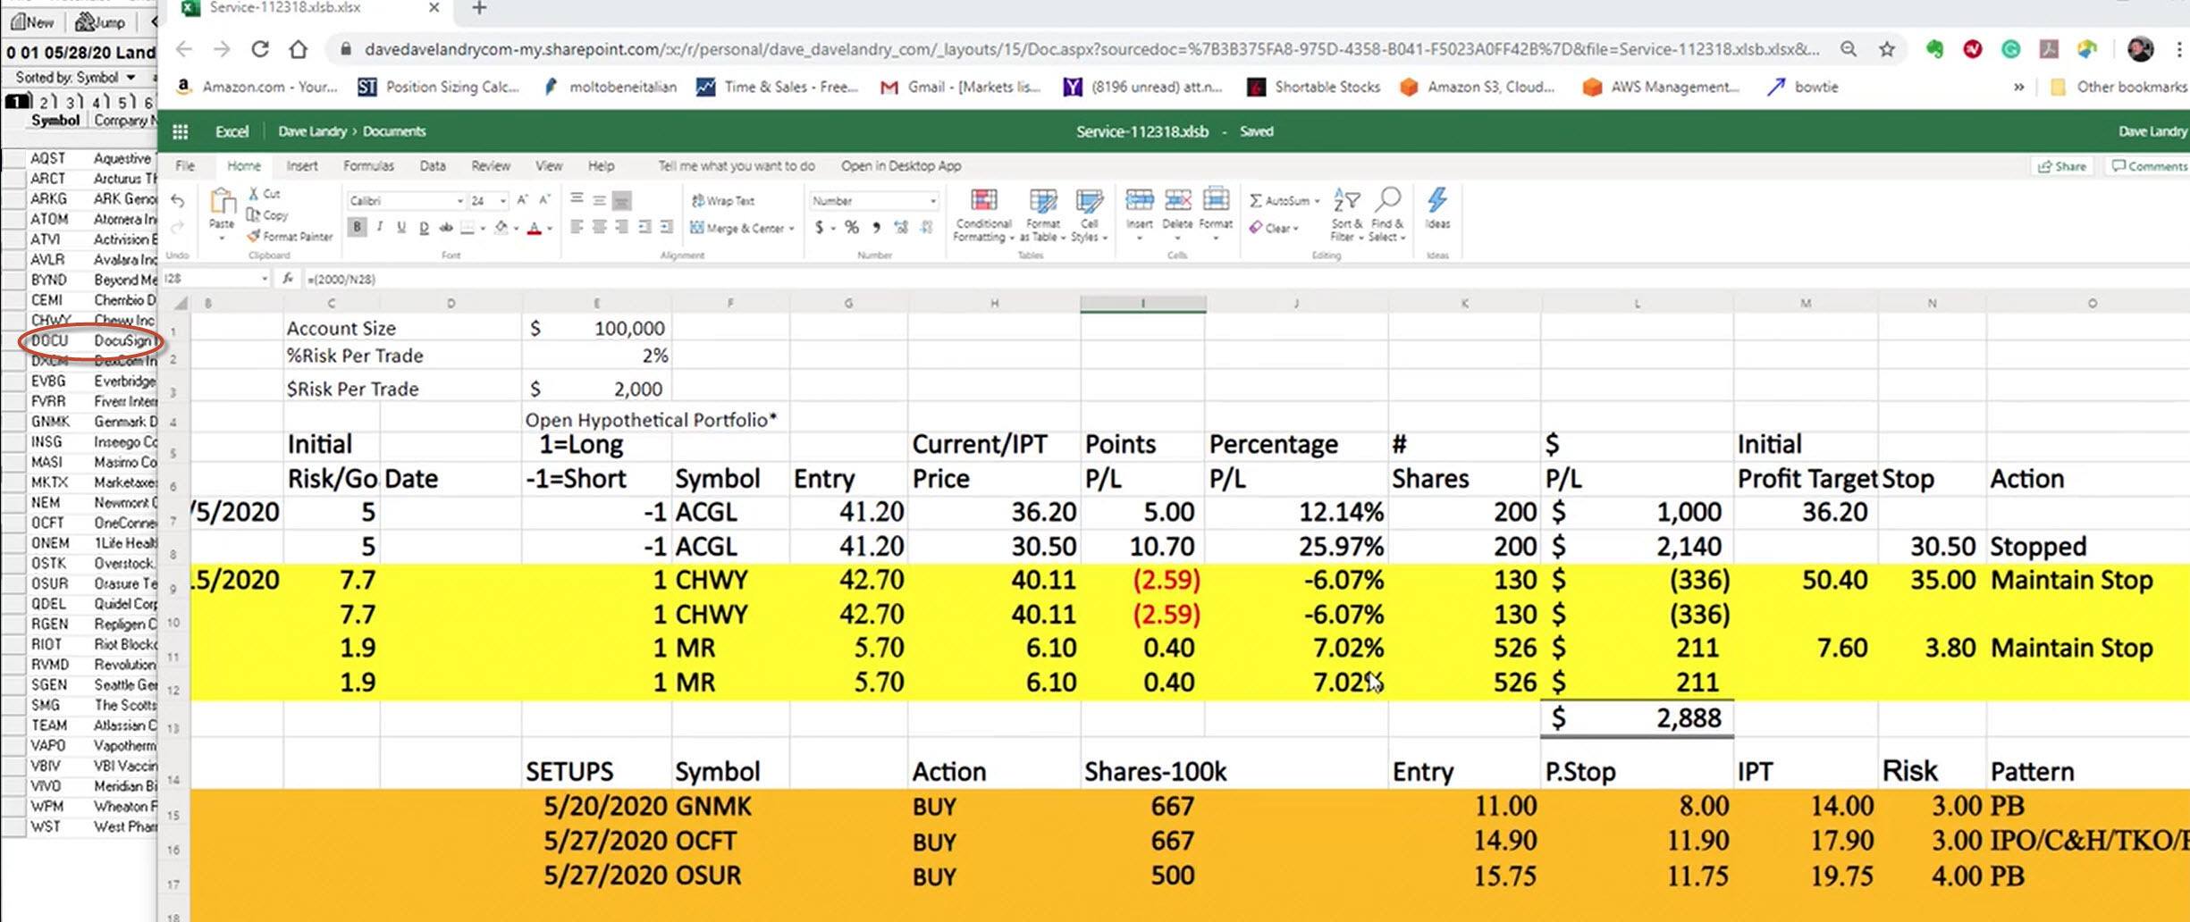Viewport: 2190px width, 922px height.
Task: Select DOCU row in the symbol list
Action: (x=91, y=340)
